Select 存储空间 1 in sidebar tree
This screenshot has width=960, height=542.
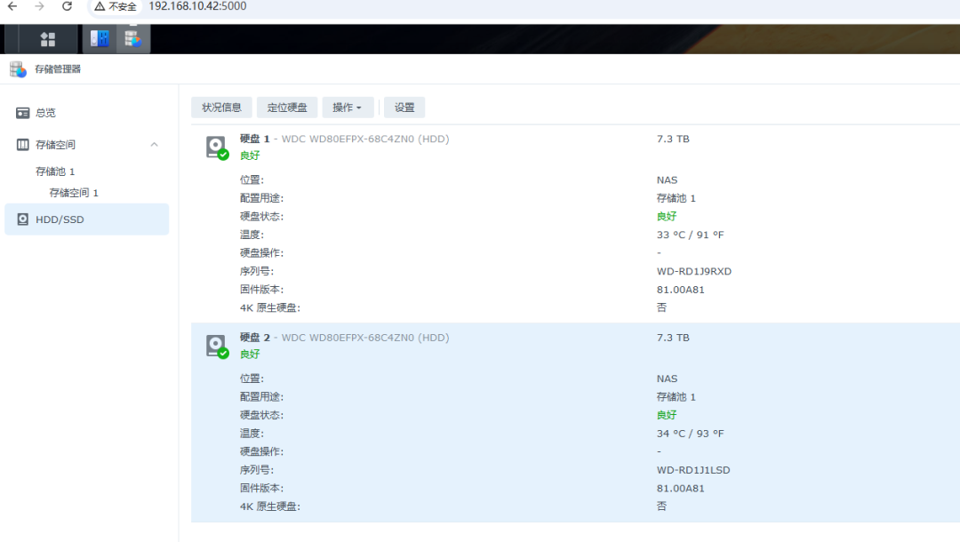point(74,193)
